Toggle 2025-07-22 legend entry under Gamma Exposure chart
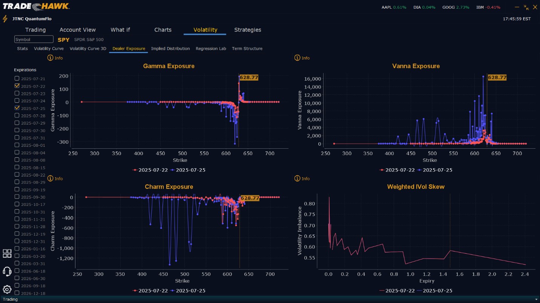The height and width of the screenshot is (303, 540). click(x=150, y=170)
